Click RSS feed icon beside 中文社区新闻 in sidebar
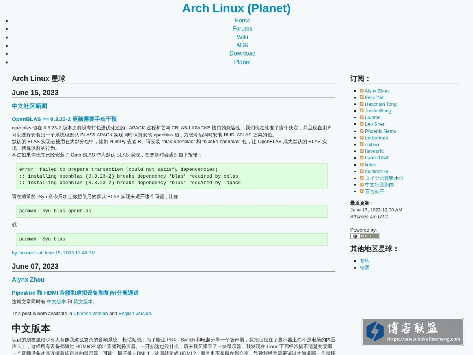The height and width of the screenshot is (355, 473). pos(362,185)
